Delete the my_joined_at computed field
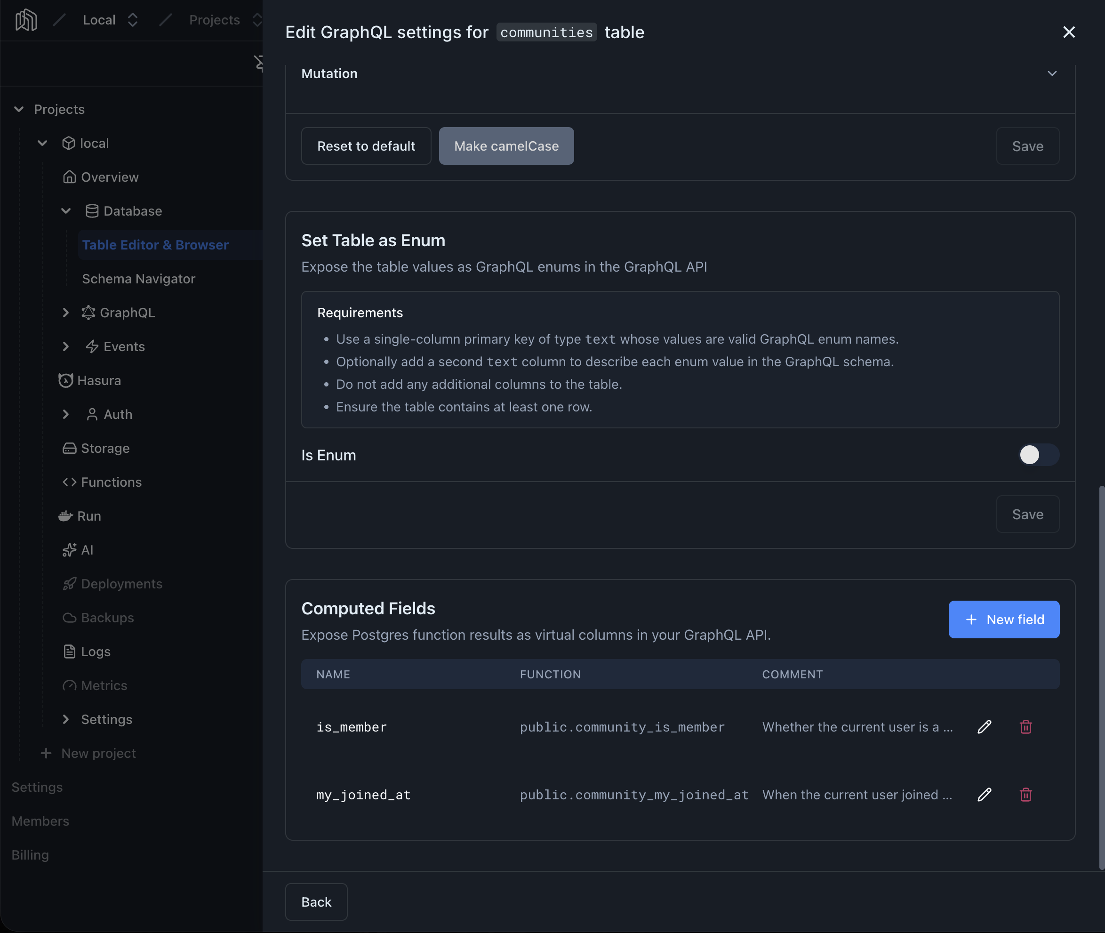Screen dimensions: 1105x933 (1025, 795)
